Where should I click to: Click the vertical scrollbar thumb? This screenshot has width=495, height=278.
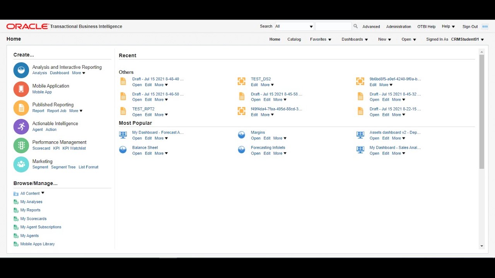[482, 112]
